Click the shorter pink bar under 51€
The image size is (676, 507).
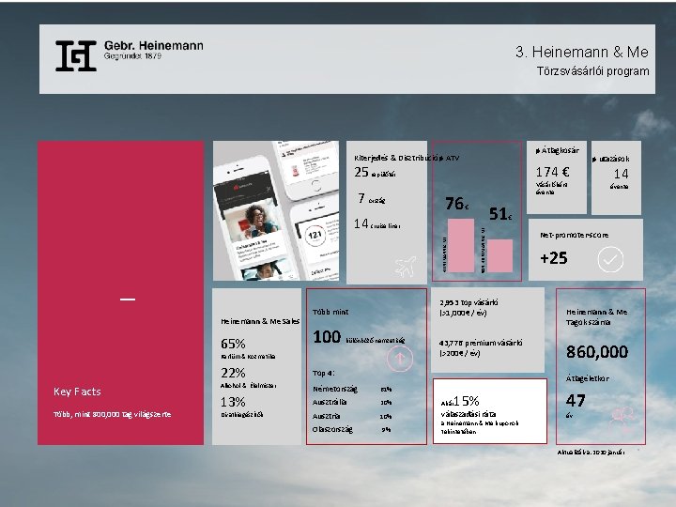tap(499, 256)
